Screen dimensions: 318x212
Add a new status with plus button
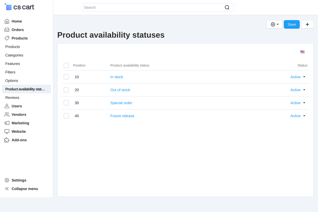307,24
